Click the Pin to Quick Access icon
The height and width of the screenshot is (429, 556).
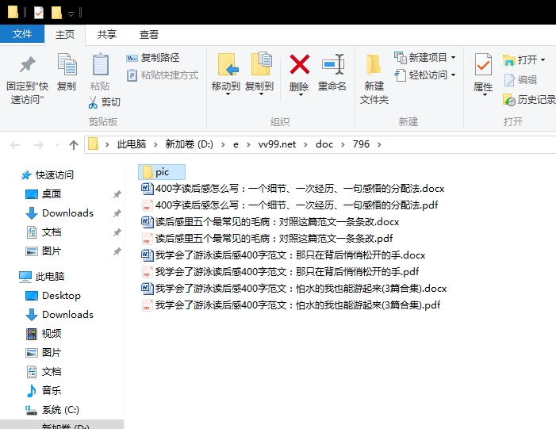pyautogui.click(x=27, y=64)
